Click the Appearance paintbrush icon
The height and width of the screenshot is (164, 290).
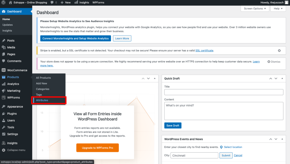point(3,106)
